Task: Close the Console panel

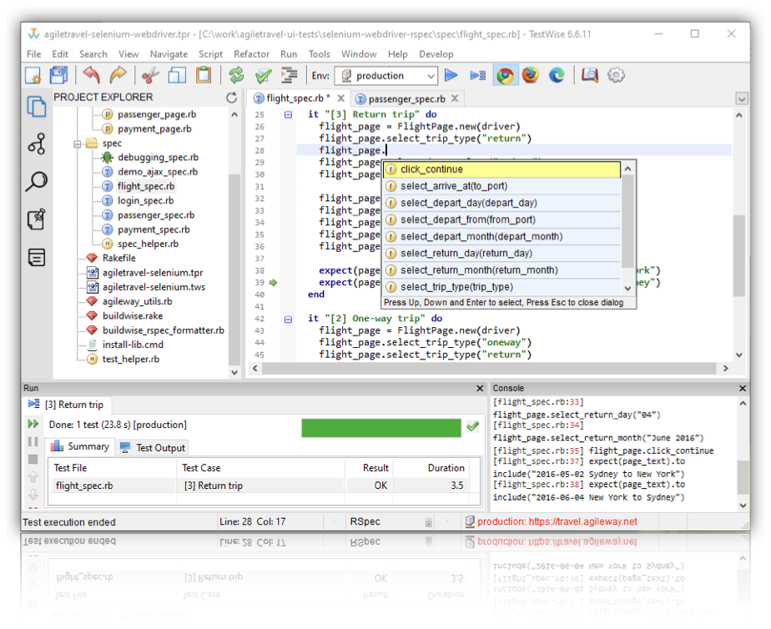Action: coord(743,388)
